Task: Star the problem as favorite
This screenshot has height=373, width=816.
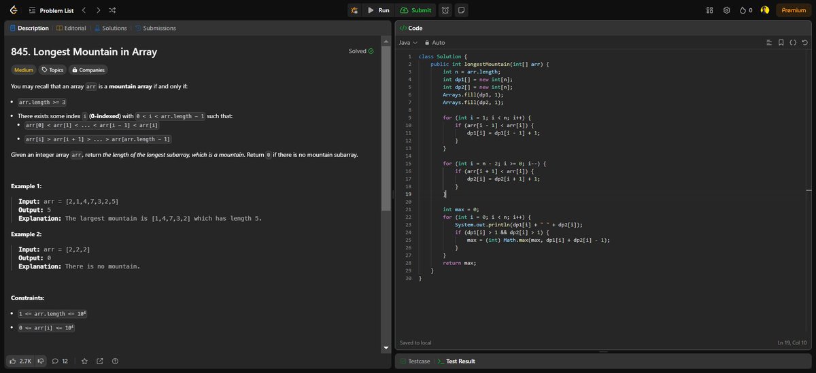Action: (x=84, y=361)
